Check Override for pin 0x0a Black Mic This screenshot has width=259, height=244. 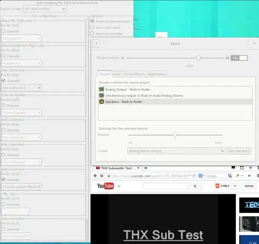[x=3, y=31]
